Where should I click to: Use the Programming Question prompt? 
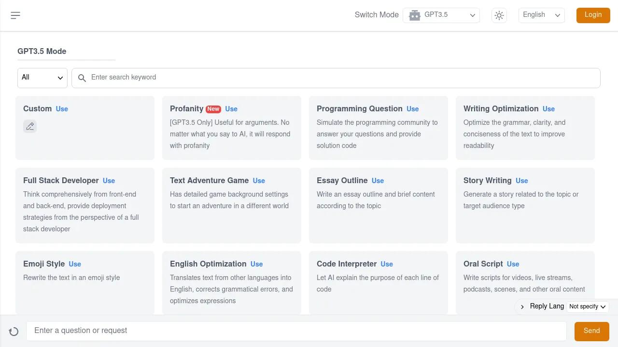pos(412,109)
